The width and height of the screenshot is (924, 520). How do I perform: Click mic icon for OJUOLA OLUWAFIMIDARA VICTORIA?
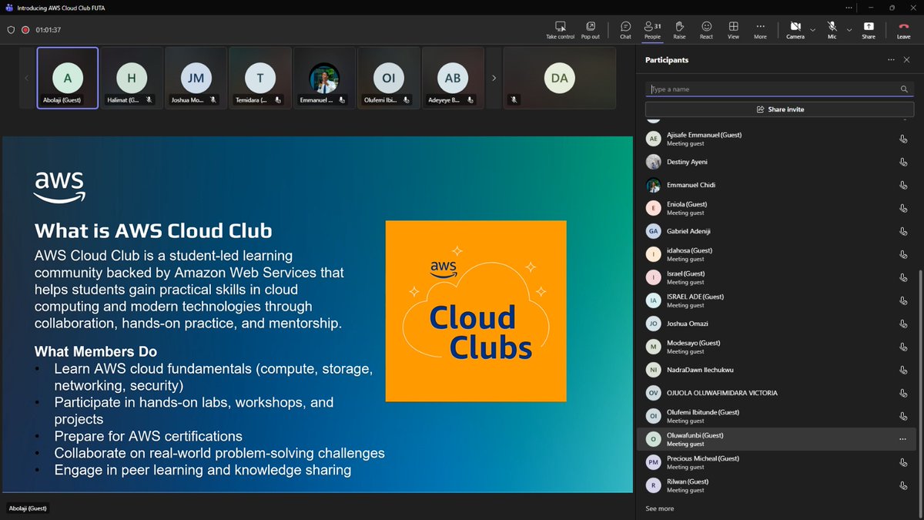(902, 394)
